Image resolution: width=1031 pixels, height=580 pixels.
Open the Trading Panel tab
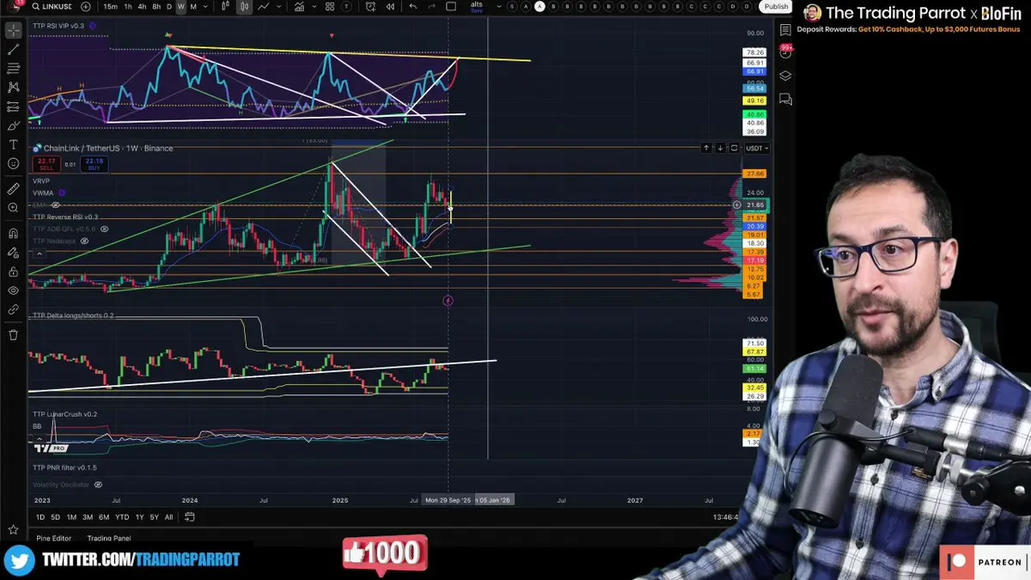tap(109, 538)
